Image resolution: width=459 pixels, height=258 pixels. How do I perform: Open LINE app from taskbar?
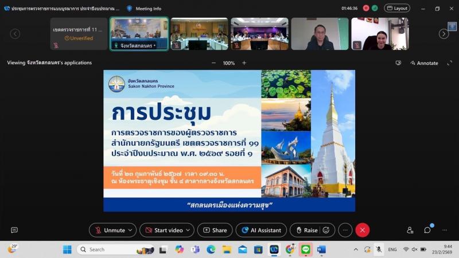pos(306,249)
